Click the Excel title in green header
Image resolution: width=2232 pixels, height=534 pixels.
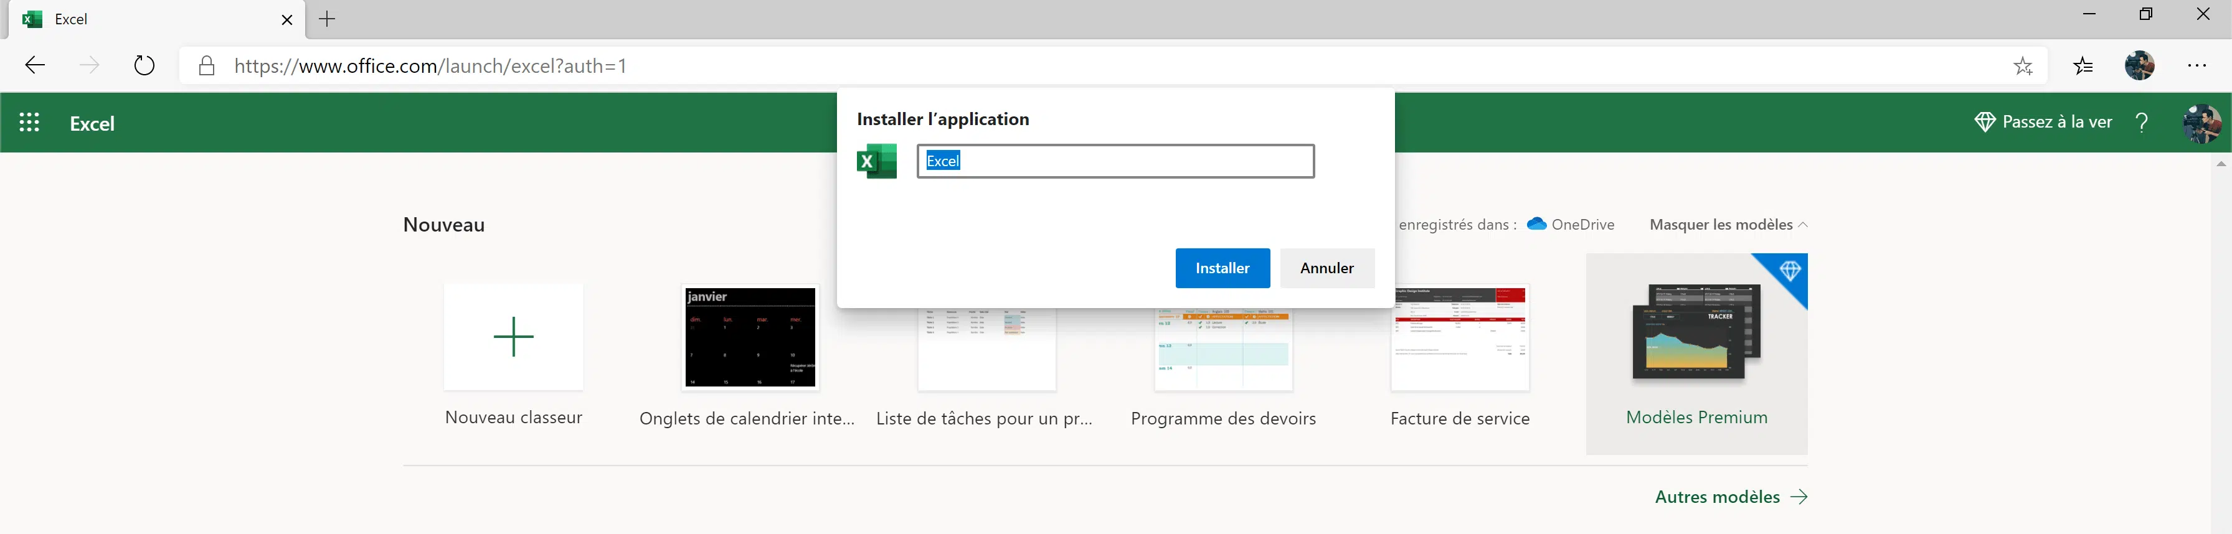(92, 123)
